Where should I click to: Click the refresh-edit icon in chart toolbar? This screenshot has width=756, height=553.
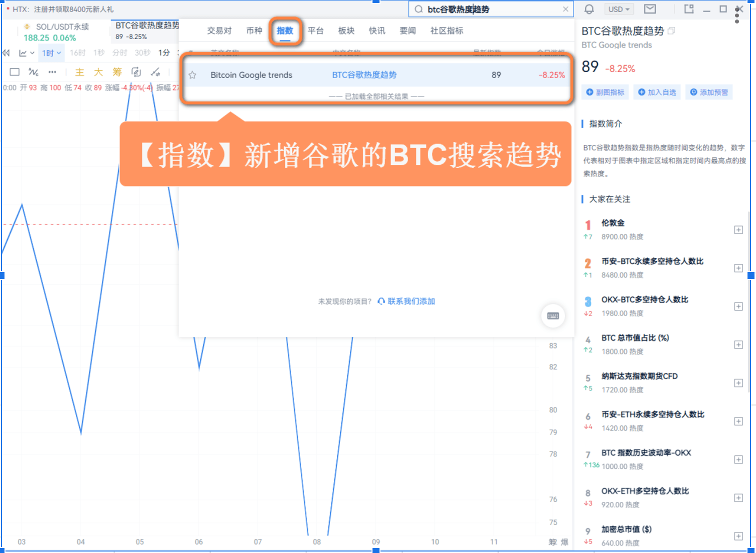click(x=136, y=72)
